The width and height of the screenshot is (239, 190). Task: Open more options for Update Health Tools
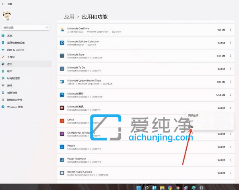click(x=230, y=82)
